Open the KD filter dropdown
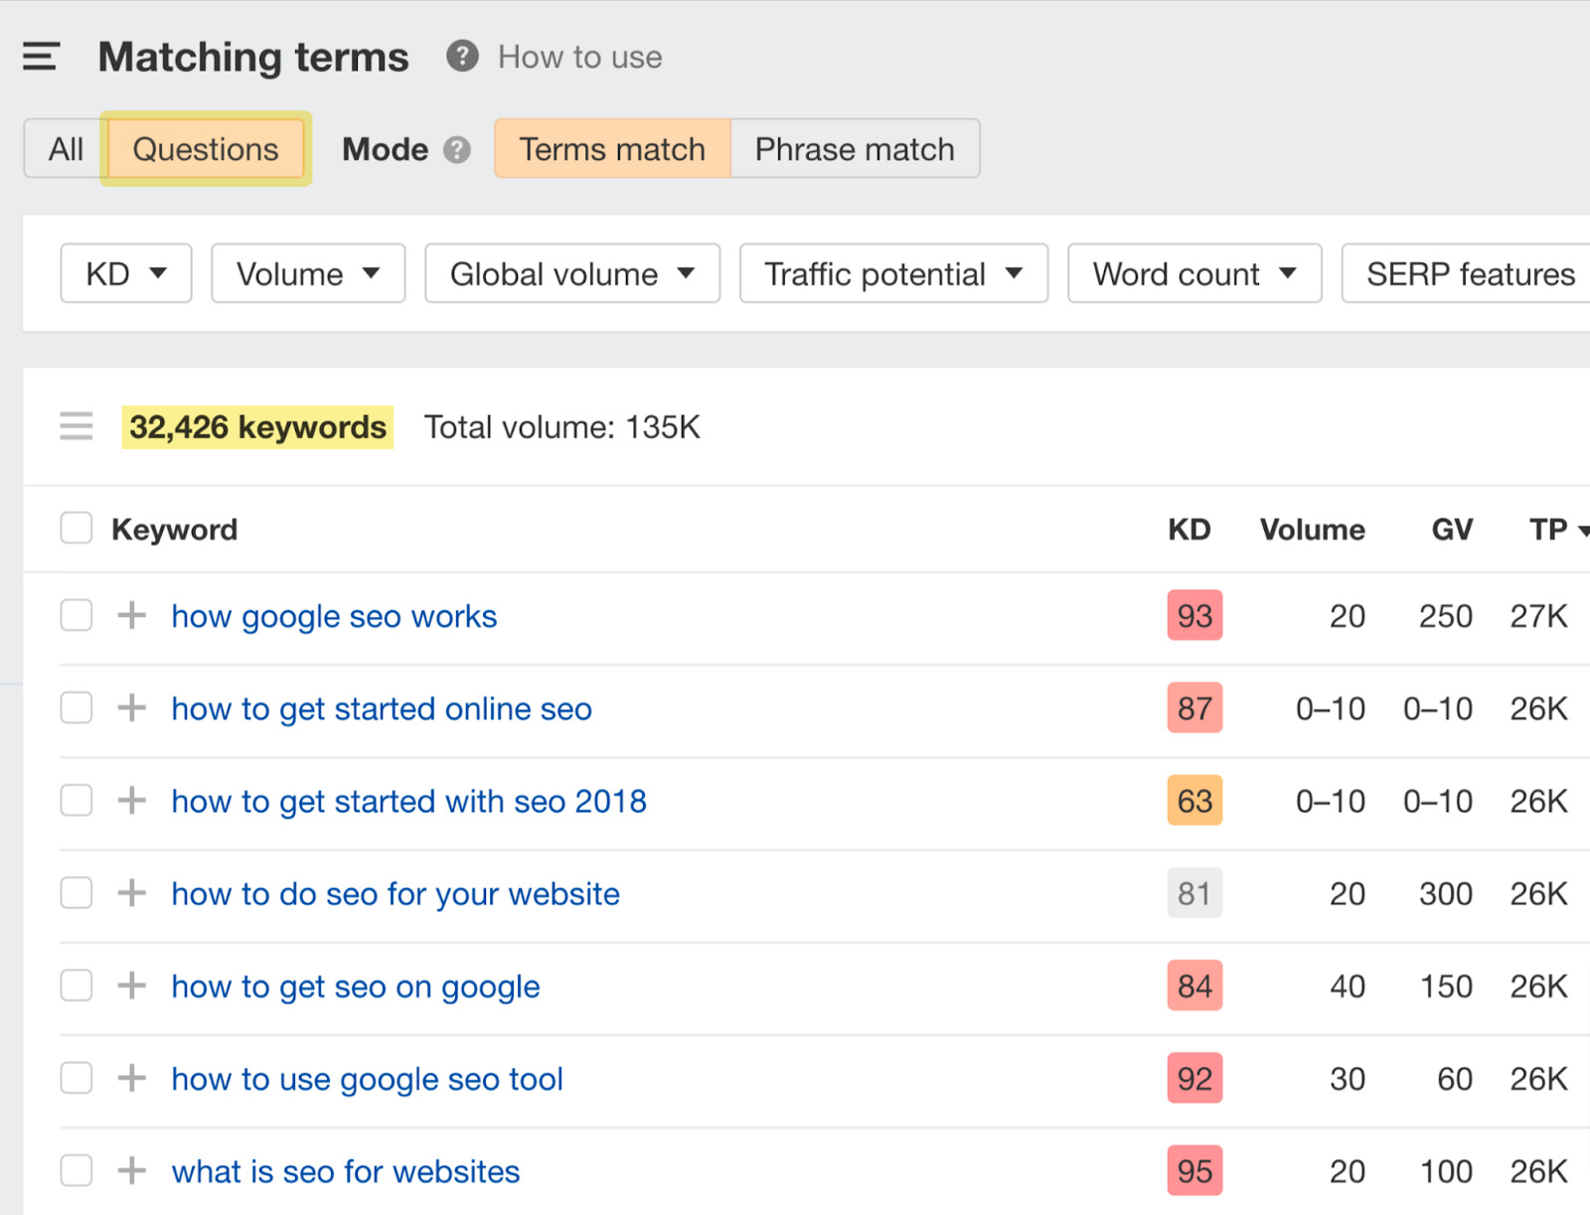Screen dimensions: 1590x1215 click(124, 273)
